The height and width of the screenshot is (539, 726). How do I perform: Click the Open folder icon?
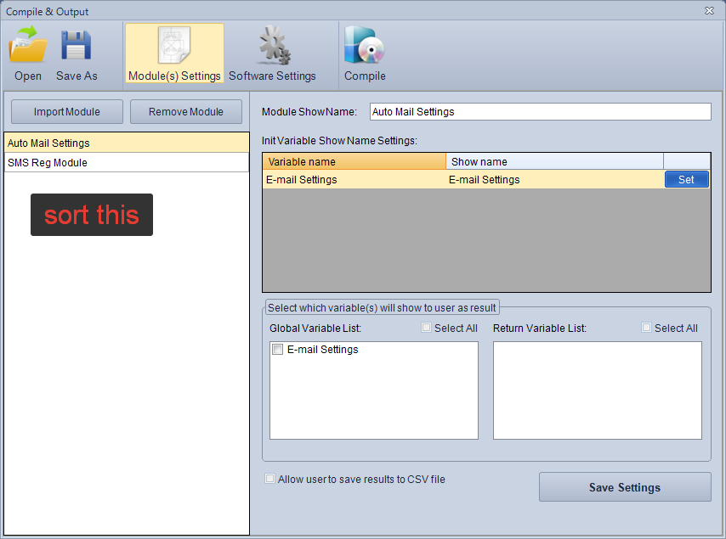[28, 46]
